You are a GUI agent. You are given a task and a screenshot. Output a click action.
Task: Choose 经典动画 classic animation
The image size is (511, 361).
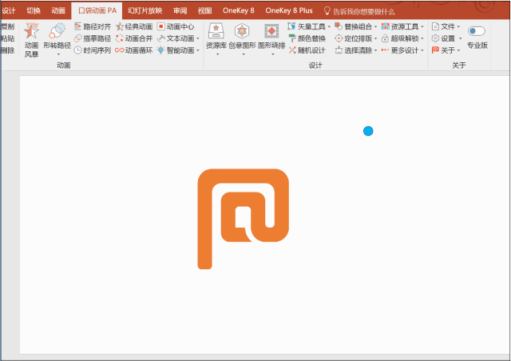[x=134, y=26]
